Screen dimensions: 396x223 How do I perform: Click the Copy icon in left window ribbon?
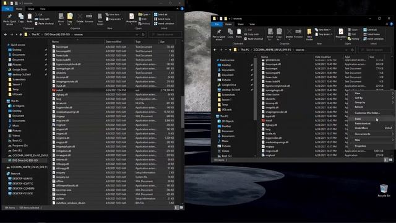coord(21,19)
